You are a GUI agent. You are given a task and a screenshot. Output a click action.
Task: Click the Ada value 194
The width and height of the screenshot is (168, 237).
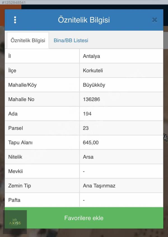(87, 114)
